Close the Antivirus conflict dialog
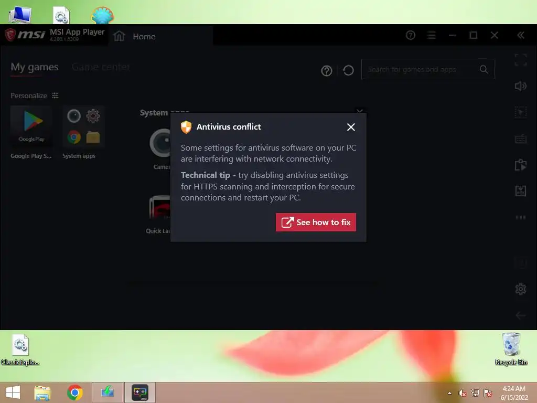 click(351, 127)
